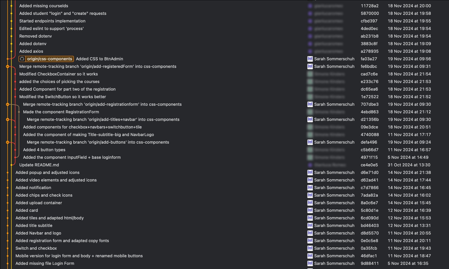This screenshot has width=449, height=269.
Task: Click the graph node for 'Made the component RegistrationForm'
Action: pos(19,112)
